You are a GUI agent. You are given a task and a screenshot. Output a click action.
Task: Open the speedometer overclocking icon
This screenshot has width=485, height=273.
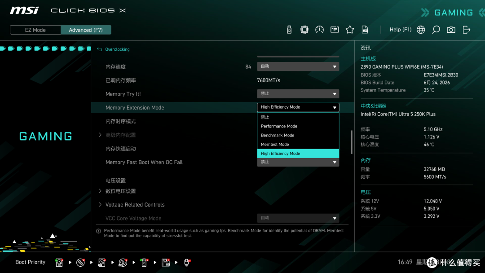[320, 30]
